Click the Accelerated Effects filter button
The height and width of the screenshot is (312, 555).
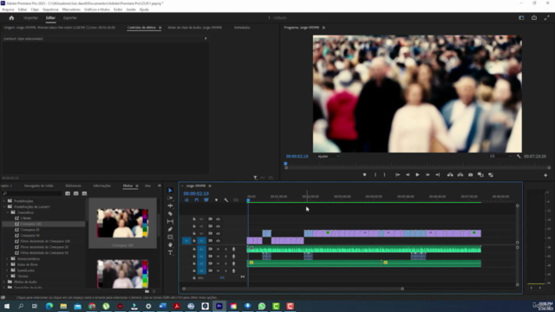[68, 193]
